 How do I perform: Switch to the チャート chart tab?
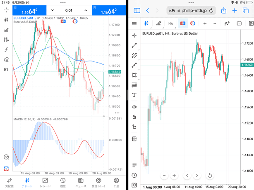pos(27,183)
